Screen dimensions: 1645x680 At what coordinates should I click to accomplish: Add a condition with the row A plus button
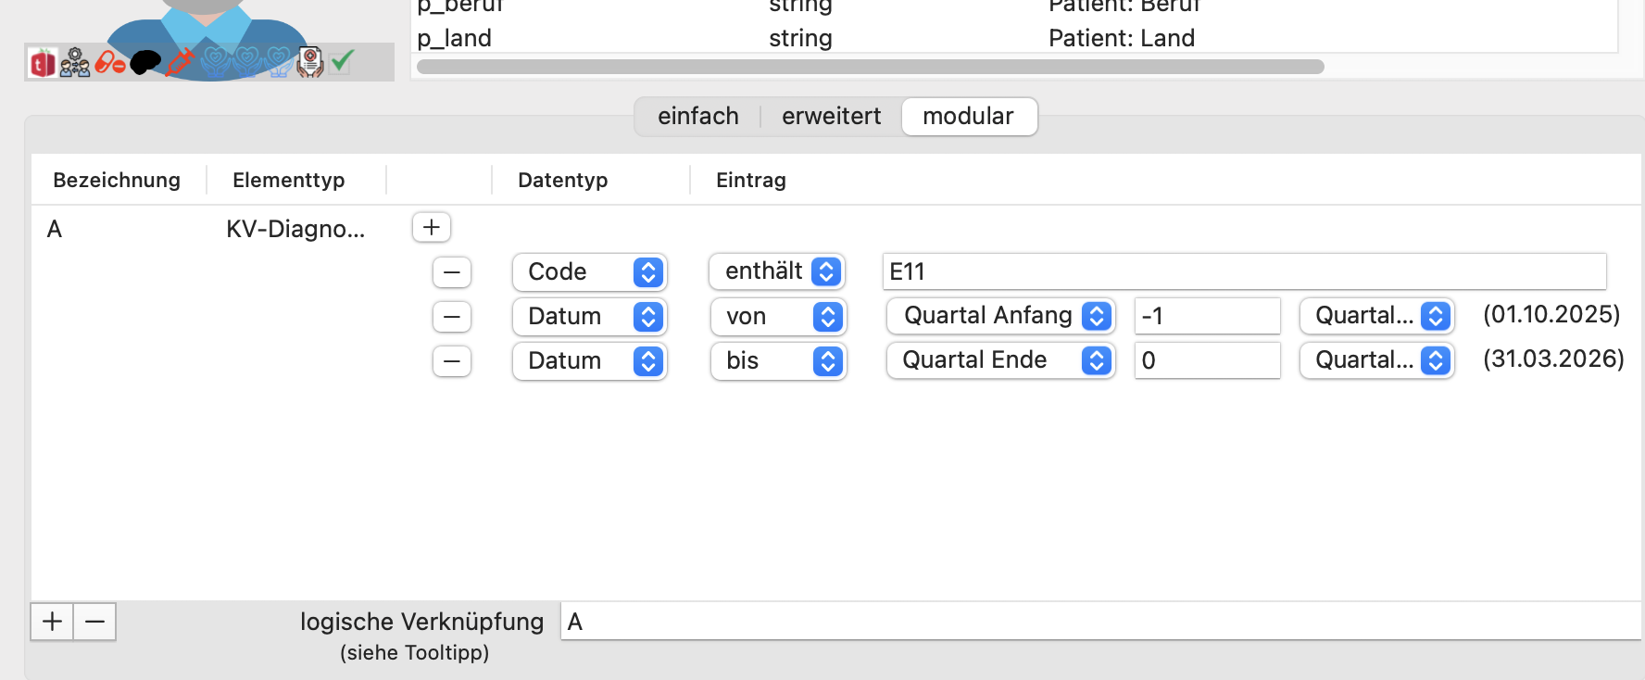(432, 227)
